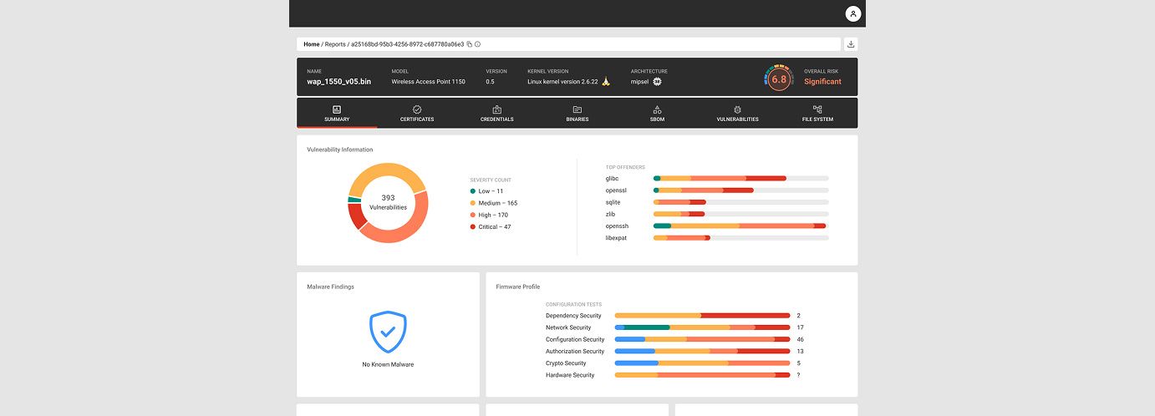Click the Network Security test bar
The image size is (1155, 416).
pyautogui.click(x=702, y=327)
